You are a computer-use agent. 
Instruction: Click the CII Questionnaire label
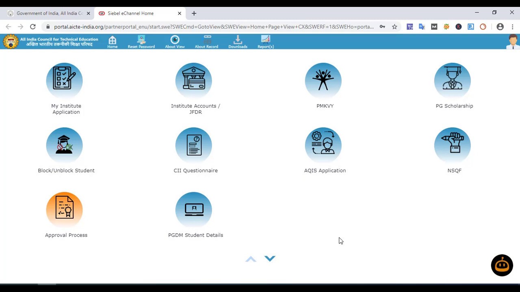coord(195,170)
